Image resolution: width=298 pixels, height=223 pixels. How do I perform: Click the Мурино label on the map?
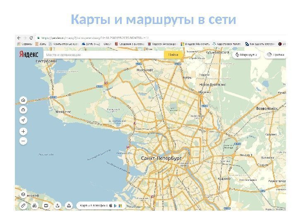(204, 92)
